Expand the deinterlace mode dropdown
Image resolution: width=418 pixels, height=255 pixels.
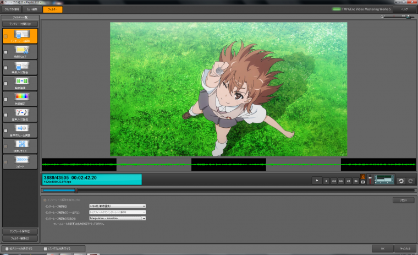click(117, 206)
